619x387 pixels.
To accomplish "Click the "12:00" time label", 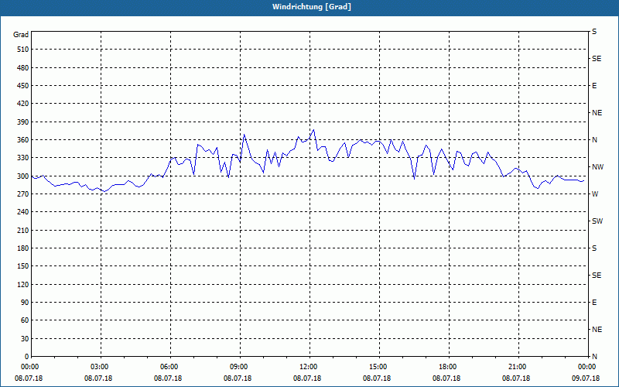I will click(307, 367).
